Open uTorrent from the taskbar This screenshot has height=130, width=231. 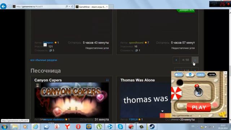tap(99, 127)
